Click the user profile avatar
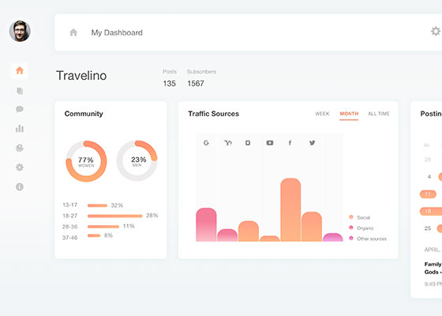442x316 pixels. click(x=20, y=31)
